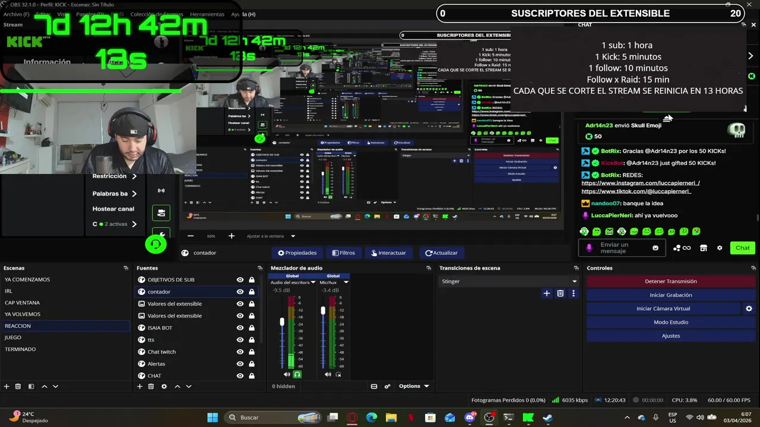Click Detener Transmisión button

point(671,281)
